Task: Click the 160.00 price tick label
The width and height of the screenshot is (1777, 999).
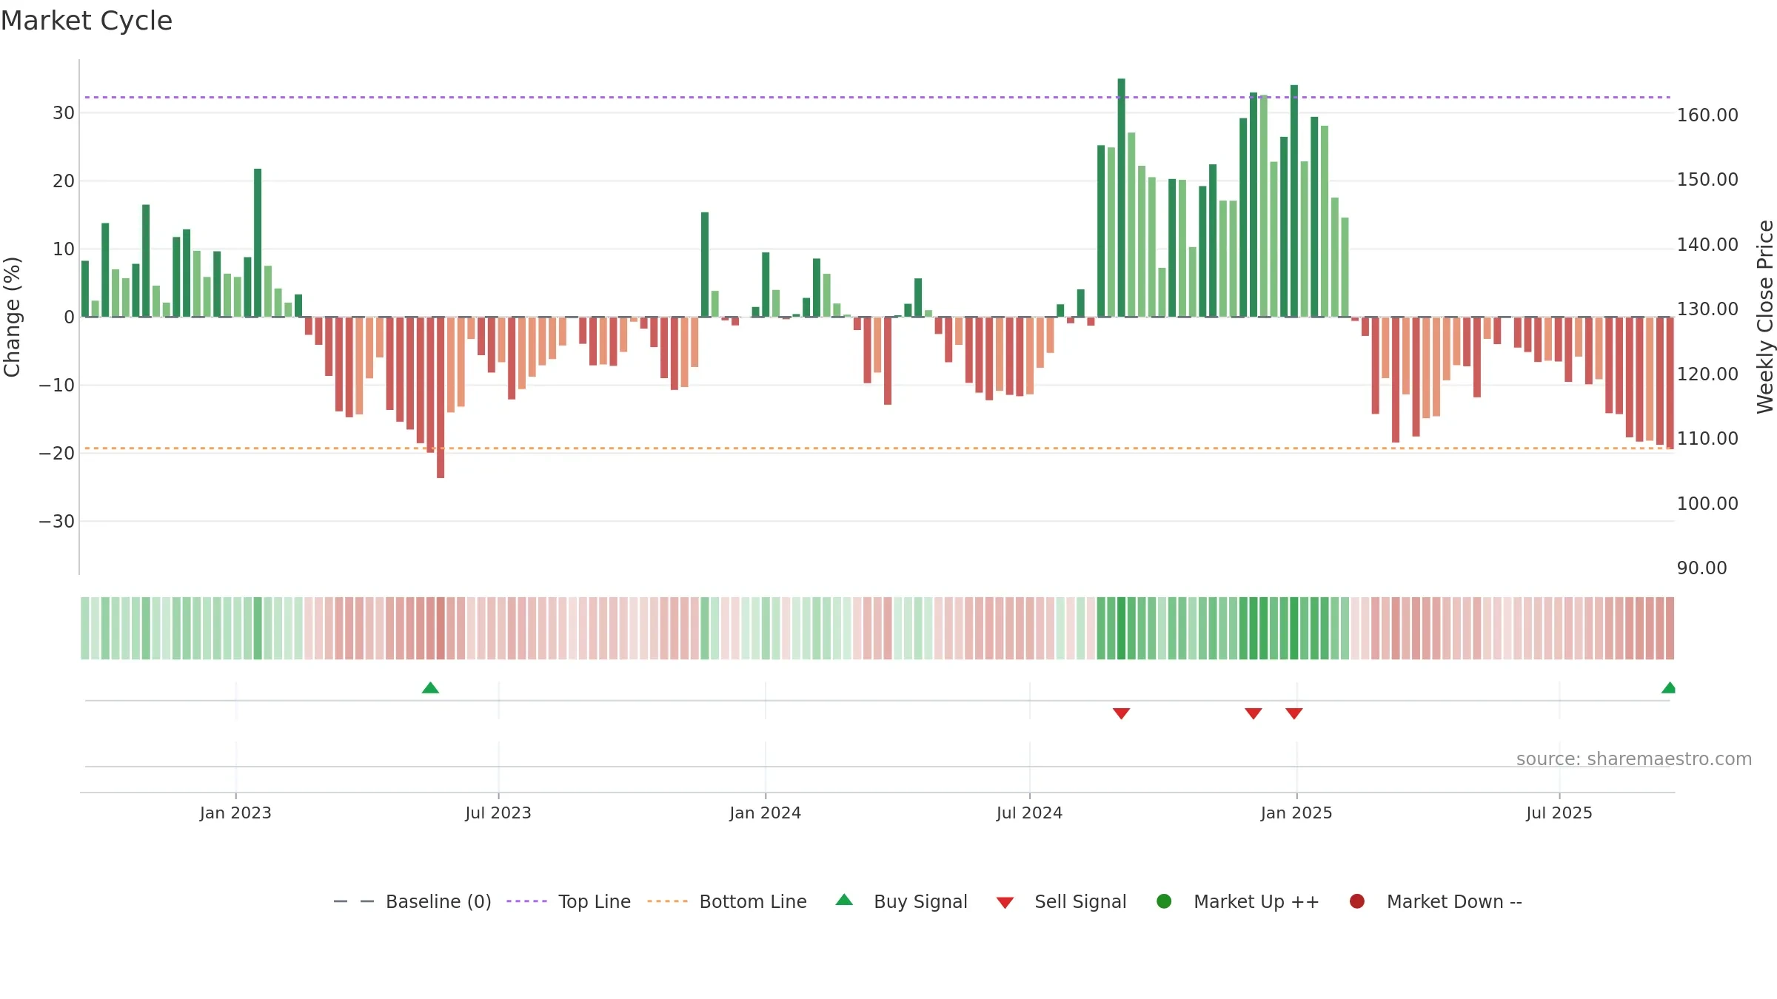Action: click(1707, 115)
